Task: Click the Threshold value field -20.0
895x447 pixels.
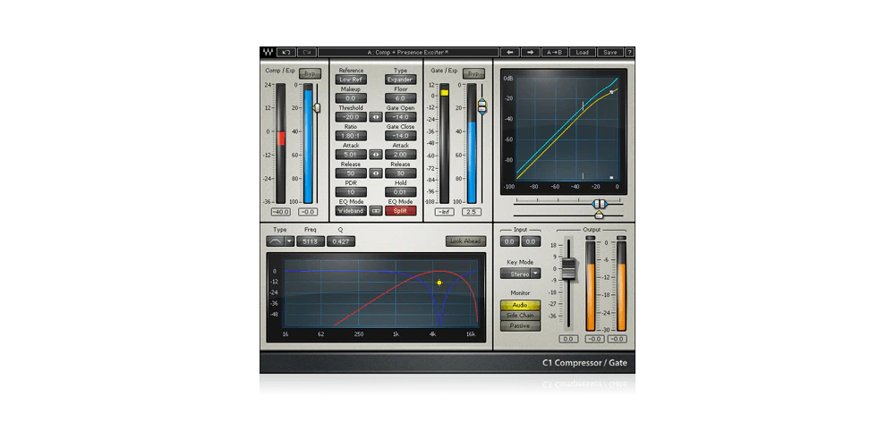Action: click(x=351, y=117)
